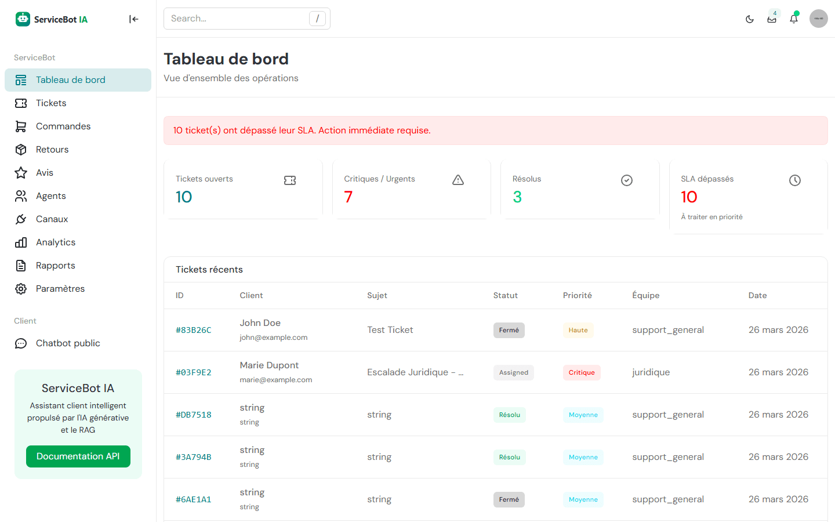Go to Commandes in the sidebar

point(78,126)
